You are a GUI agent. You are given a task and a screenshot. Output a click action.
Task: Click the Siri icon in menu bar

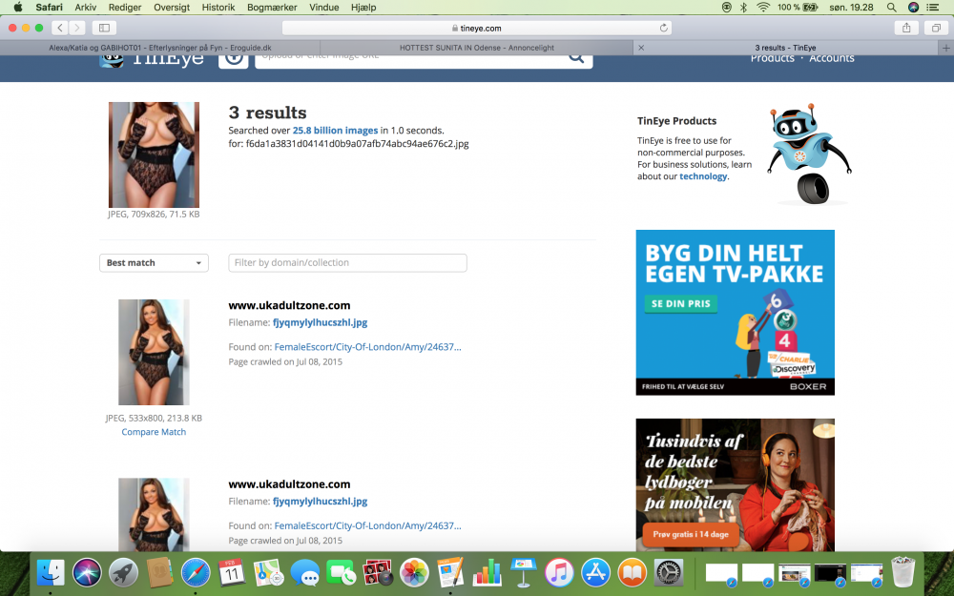[913, 8]
